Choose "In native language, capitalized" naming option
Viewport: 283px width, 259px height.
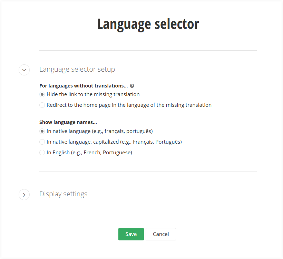[x=42, y=142]
